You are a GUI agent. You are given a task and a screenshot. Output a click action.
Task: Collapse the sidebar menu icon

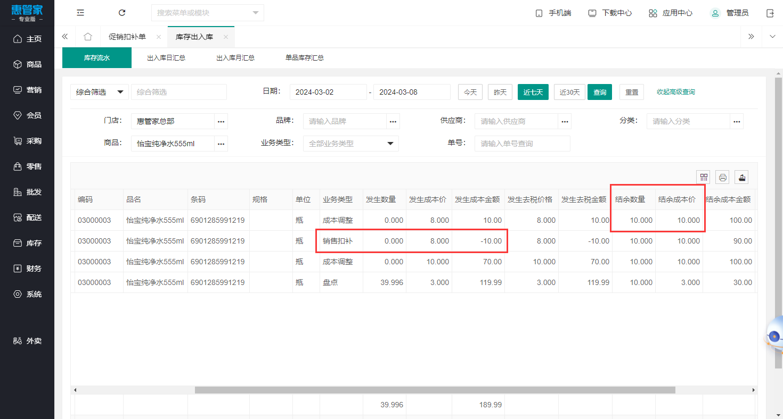coord(80,13)
